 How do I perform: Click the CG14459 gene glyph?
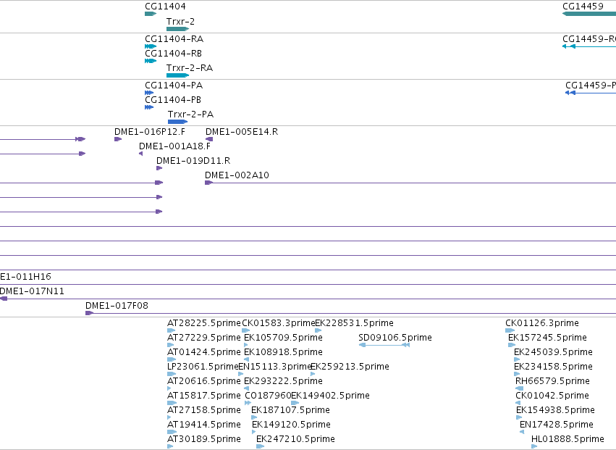pyautogui.click(x=589, y=14)
